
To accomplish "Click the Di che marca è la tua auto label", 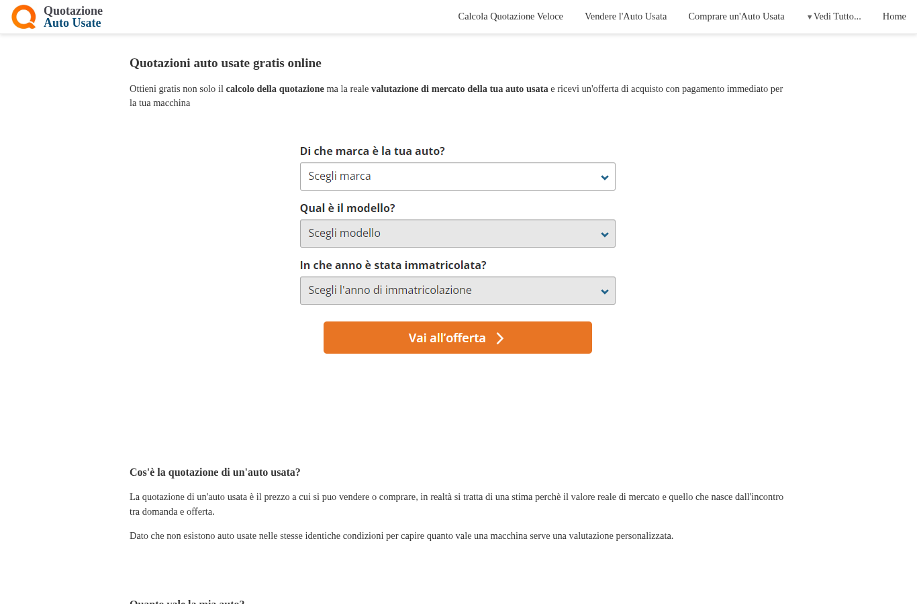I will tap(372, 151).
